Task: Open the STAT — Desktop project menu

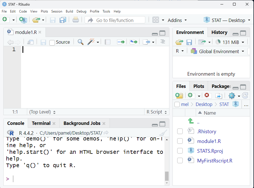Action: coord(227,20)
